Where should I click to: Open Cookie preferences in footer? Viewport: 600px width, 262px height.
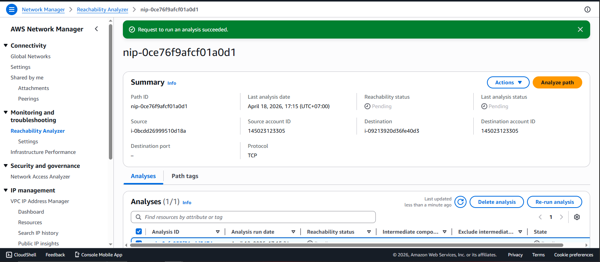[x=574, y=255]
